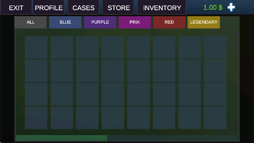Click the plus icon to add money
The height and width of the screenshot is (143, 254).
click(x=231, y=8)
